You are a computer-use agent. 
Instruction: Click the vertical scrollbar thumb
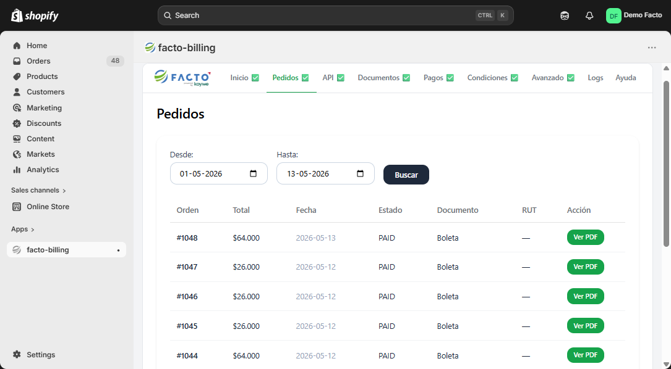coord(666,164)
